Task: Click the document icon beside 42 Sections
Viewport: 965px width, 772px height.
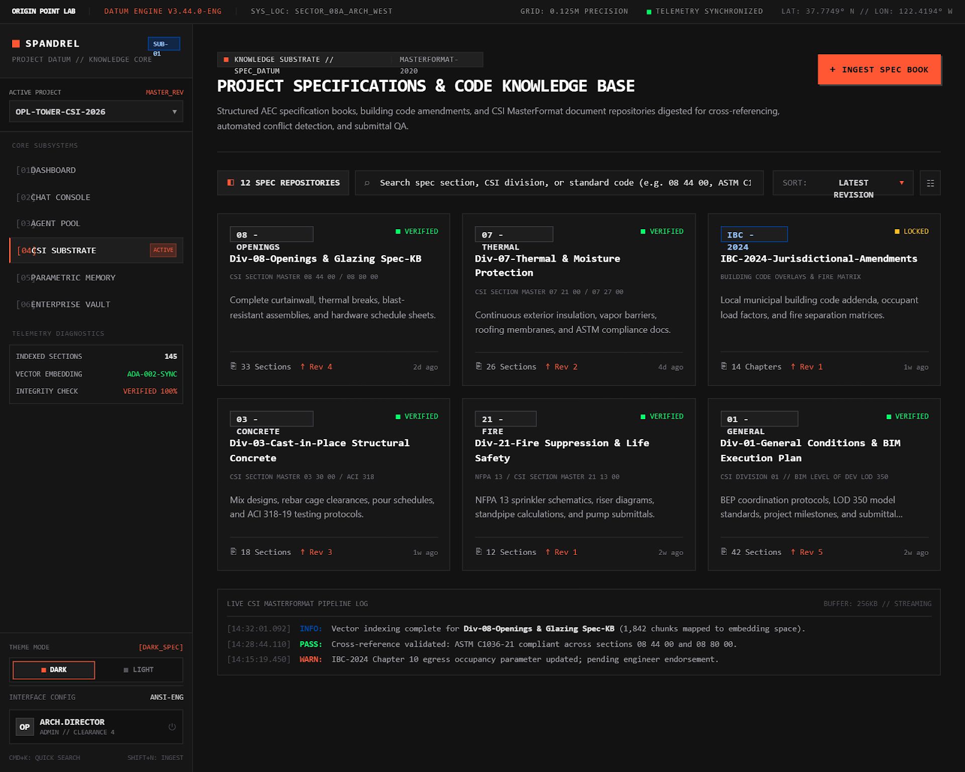Action: point(724,551)
